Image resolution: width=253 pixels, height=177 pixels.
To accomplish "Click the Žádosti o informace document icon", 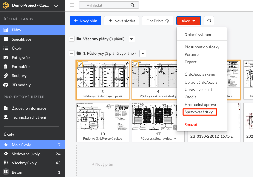I will pyautogui.click(x=6, y=108).
